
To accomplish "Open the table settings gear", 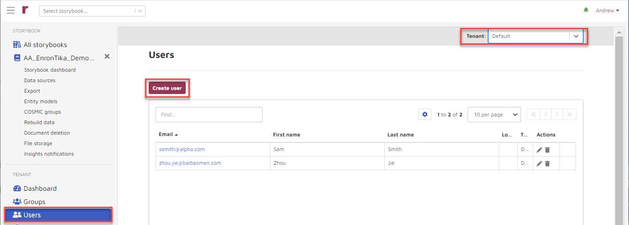I will pyautogui.click(x=425, y=115).
